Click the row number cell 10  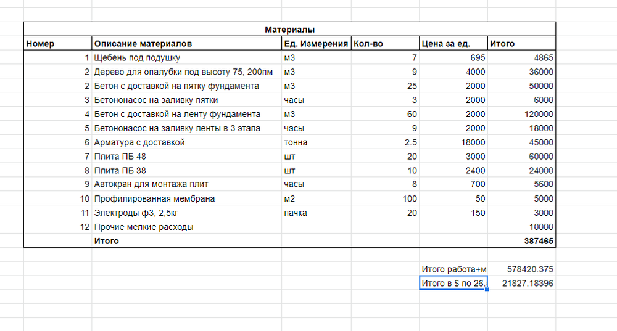pyautogui.click(x=58, y=198)
